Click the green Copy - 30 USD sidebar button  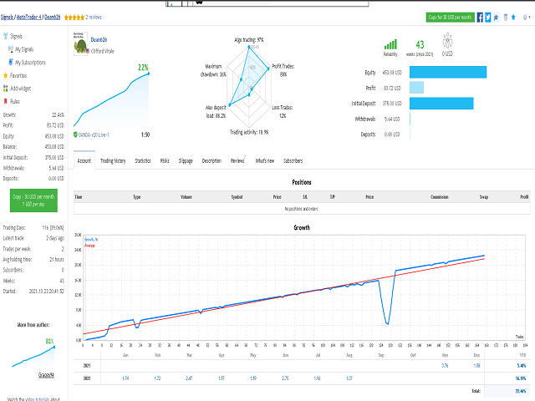[33, 200]
